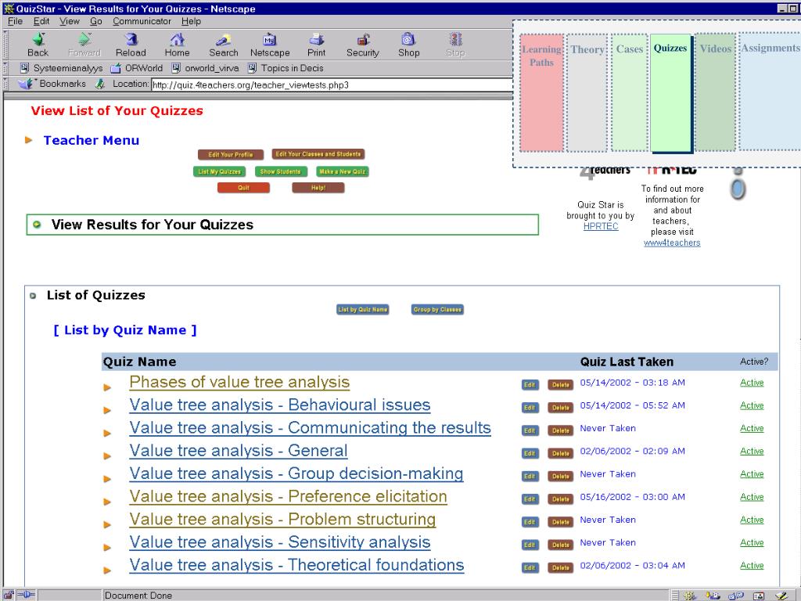Open the Security padlock icon
The image size is (801, 601).
(x=363, y=40)
